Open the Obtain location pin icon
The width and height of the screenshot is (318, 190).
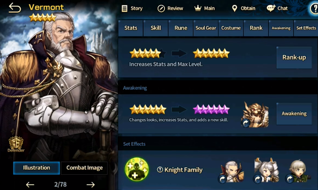(234, 8)
